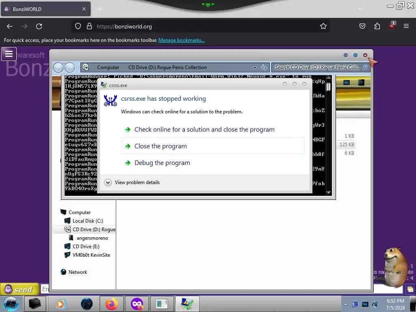Click the Manage bookmarks link
Viewport: 416px width, 312px height.
(182, 40)
